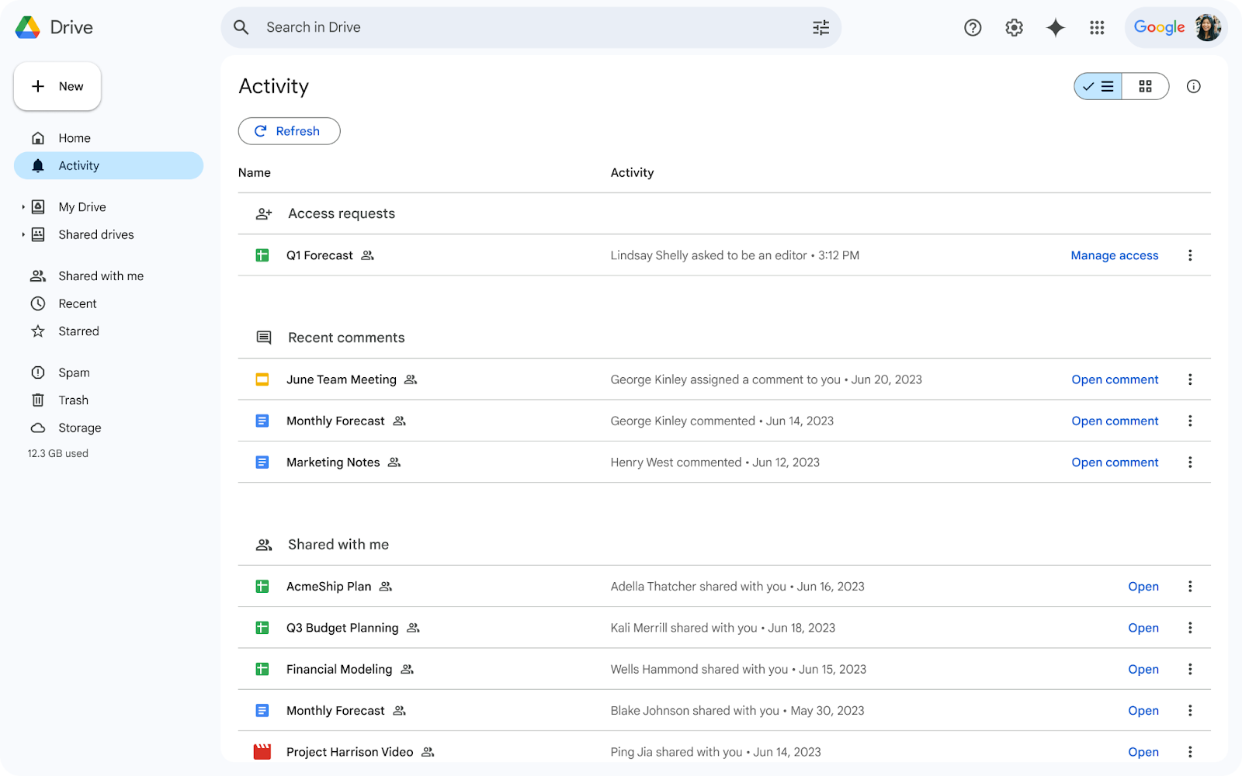Open comment on Marketing Notes
Screen dimensions: 1242x776
pyautogui.click(x=1115, y=462)
